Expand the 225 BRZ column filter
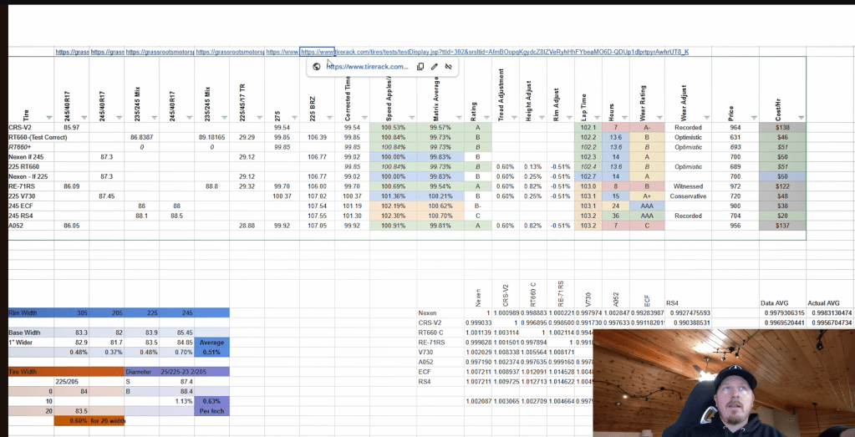This screenshot has height=437, width=855. (x=329, y=117)
